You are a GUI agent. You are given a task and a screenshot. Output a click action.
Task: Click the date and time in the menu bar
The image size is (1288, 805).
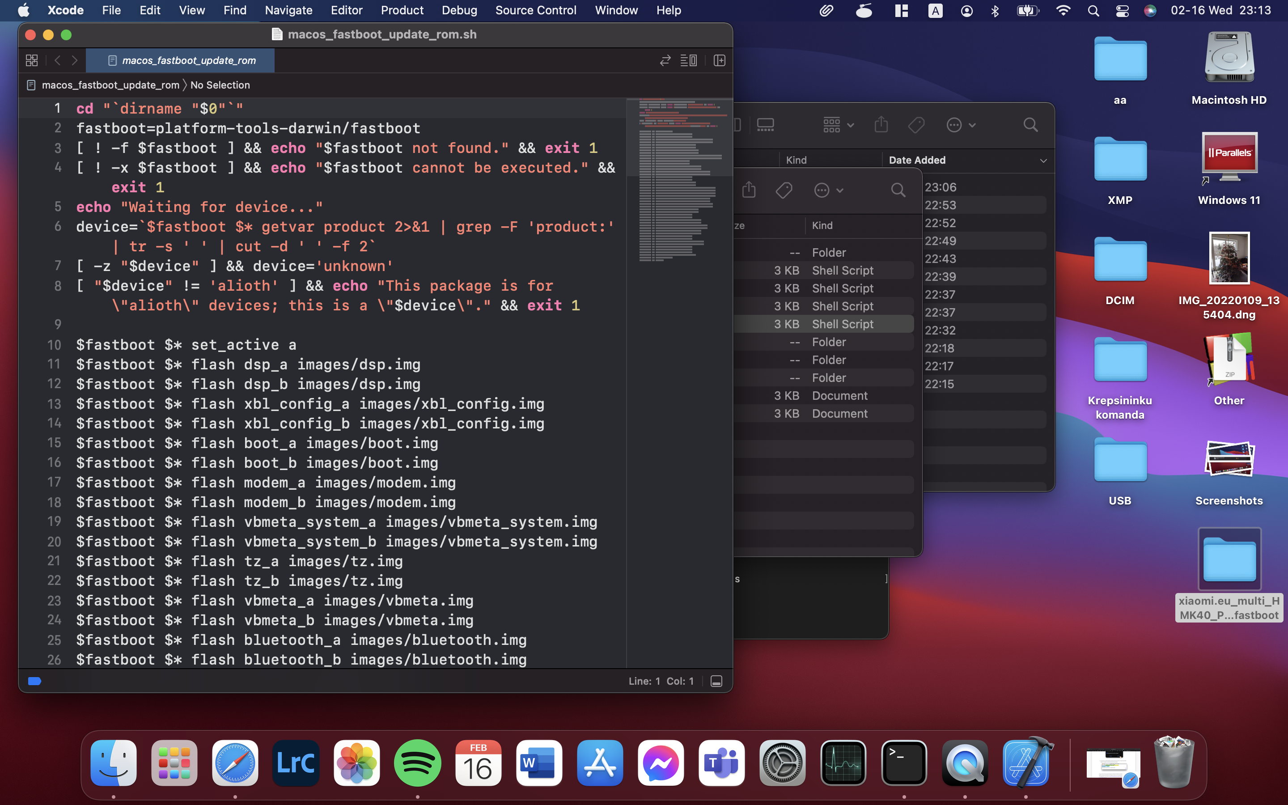[x=1220, y=10]
